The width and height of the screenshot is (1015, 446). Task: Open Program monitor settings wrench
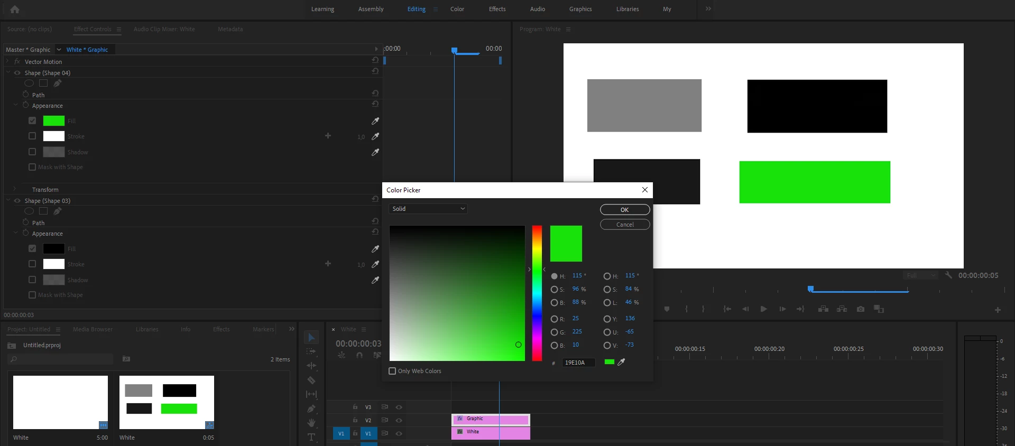point(948,275)
